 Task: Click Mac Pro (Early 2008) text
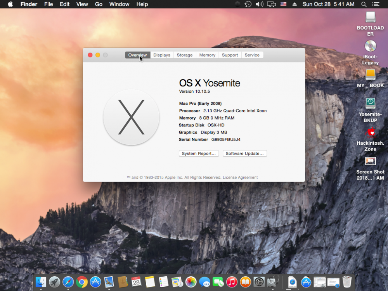tap(201, 104)
